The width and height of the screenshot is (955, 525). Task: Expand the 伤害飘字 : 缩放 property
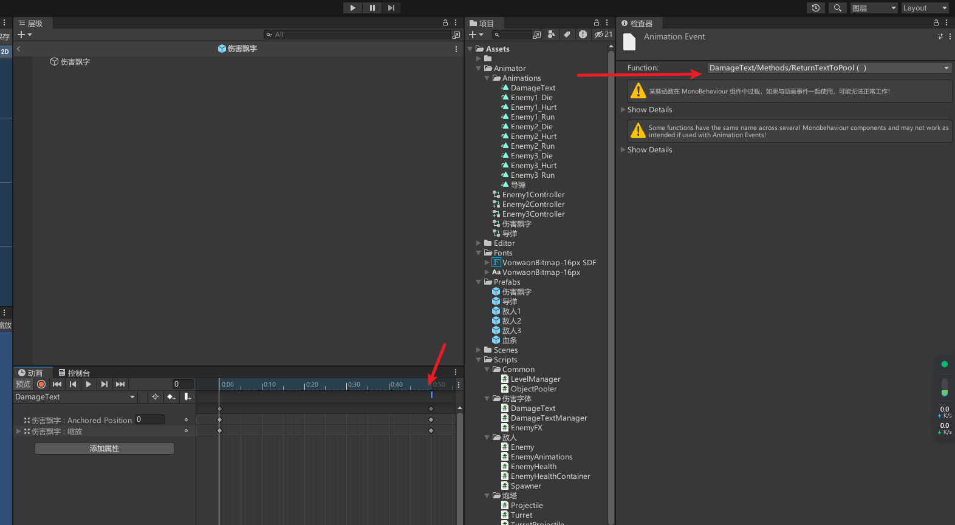coord(18,432)
